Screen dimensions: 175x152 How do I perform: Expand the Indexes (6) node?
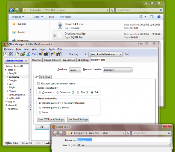[x=5, y=105]
